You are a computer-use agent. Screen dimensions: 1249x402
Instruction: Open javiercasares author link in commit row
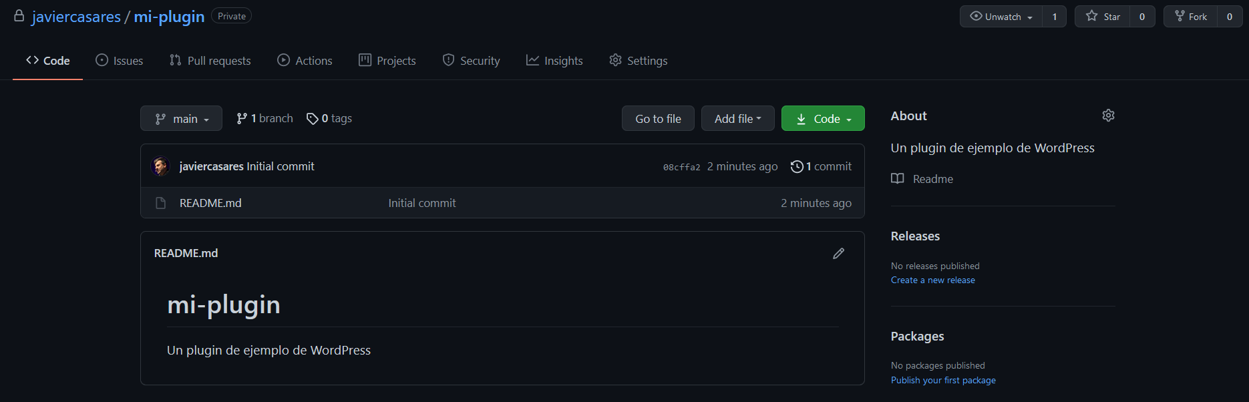click(x=212, y=166)
